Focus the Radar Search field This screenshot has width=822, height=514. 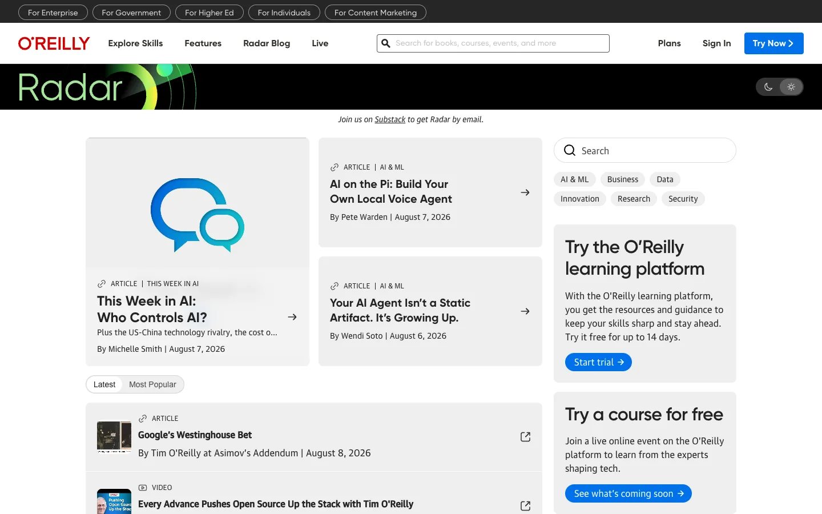[x=645, y=150]
